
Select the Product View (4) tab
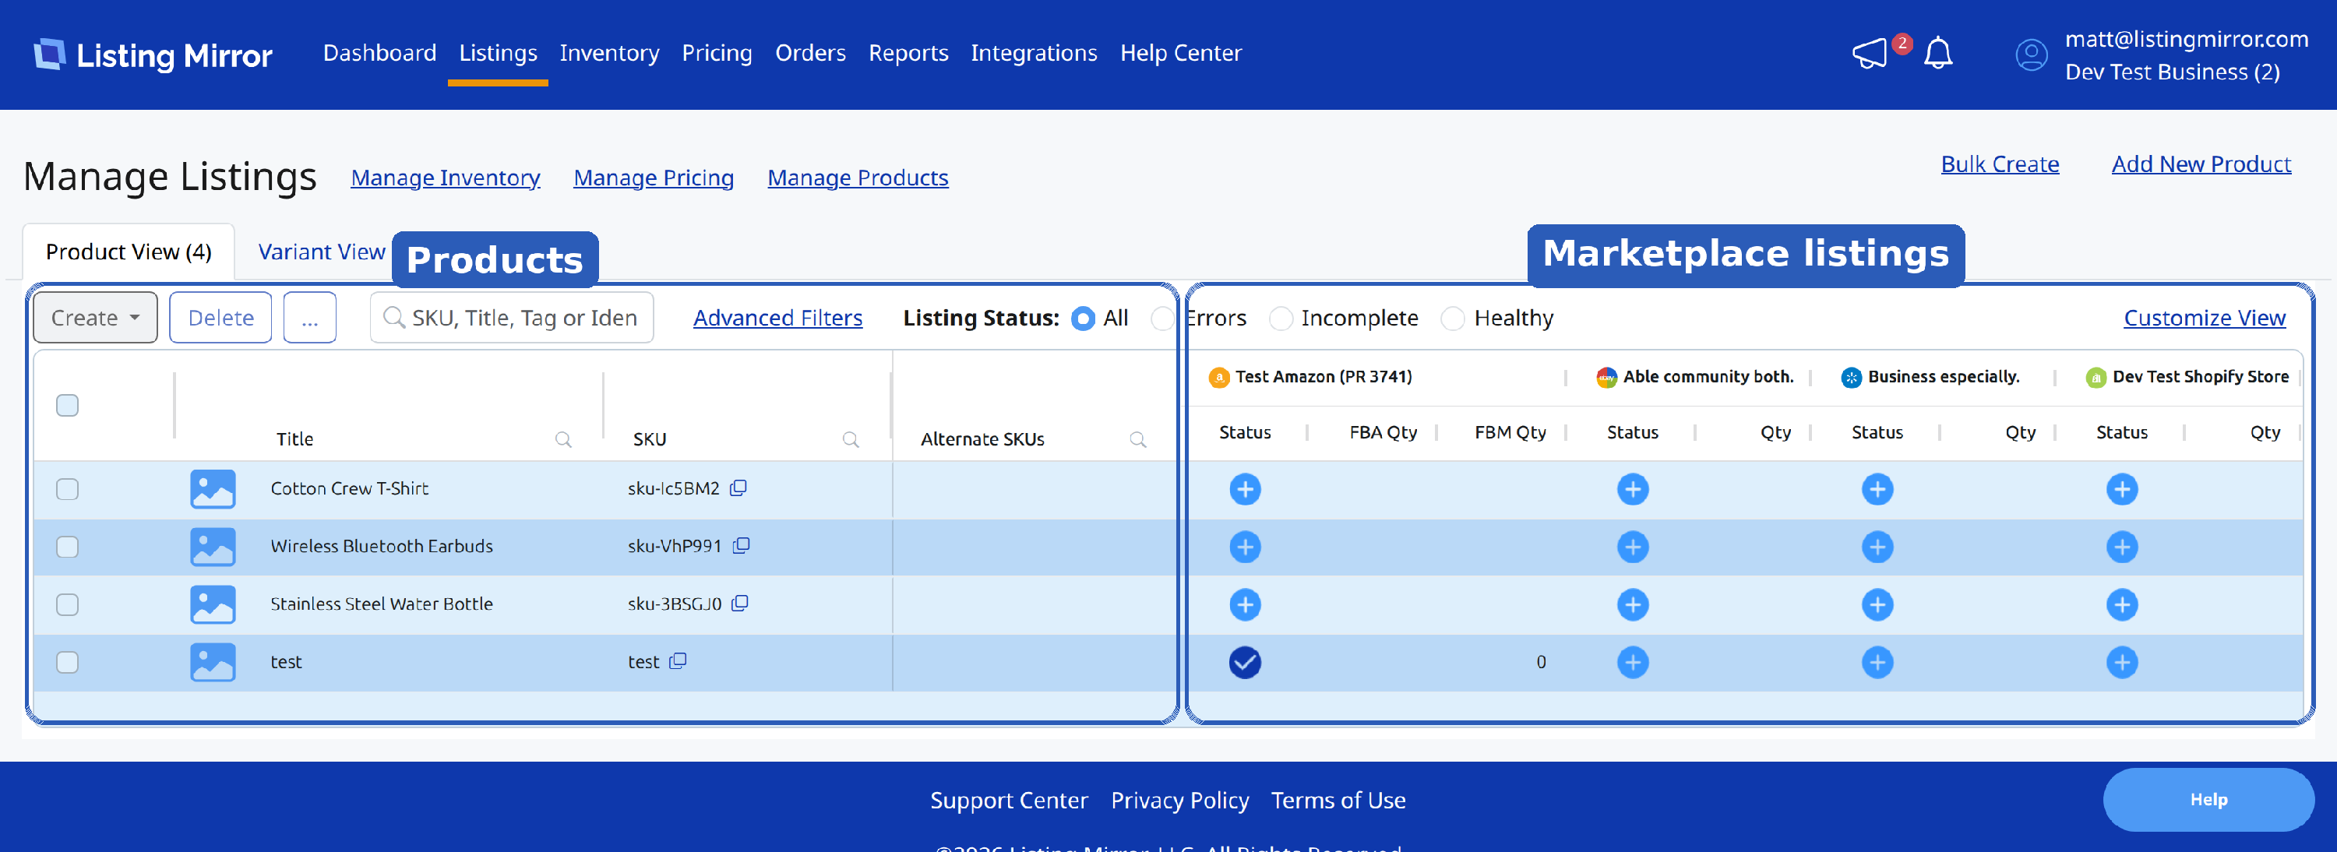click(129, 252)
